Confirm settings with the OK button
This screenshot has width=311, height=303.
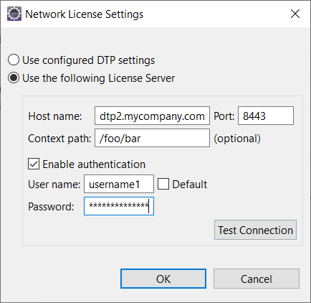click(163, 279)
